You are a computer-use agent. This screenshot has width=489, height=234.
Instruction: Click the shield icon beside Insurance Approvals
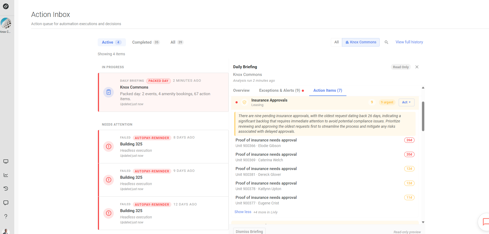click(245, 102)
